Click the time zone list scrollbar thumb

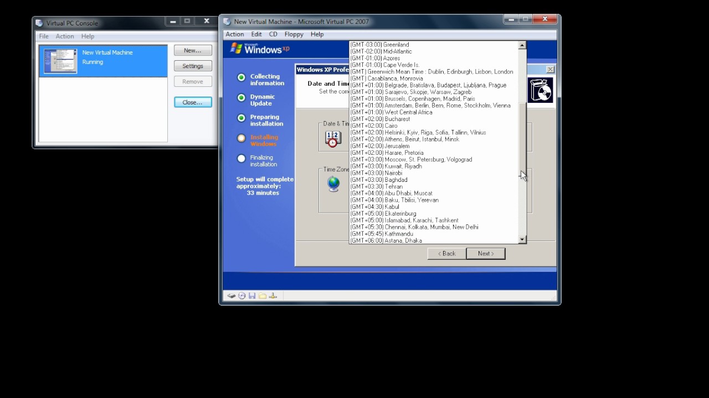pyautogui.click(x=522, y=140)
